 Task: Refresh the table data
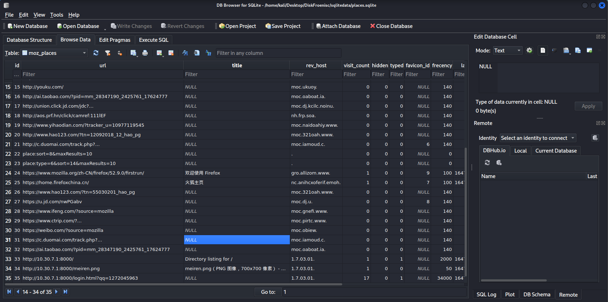96,53
